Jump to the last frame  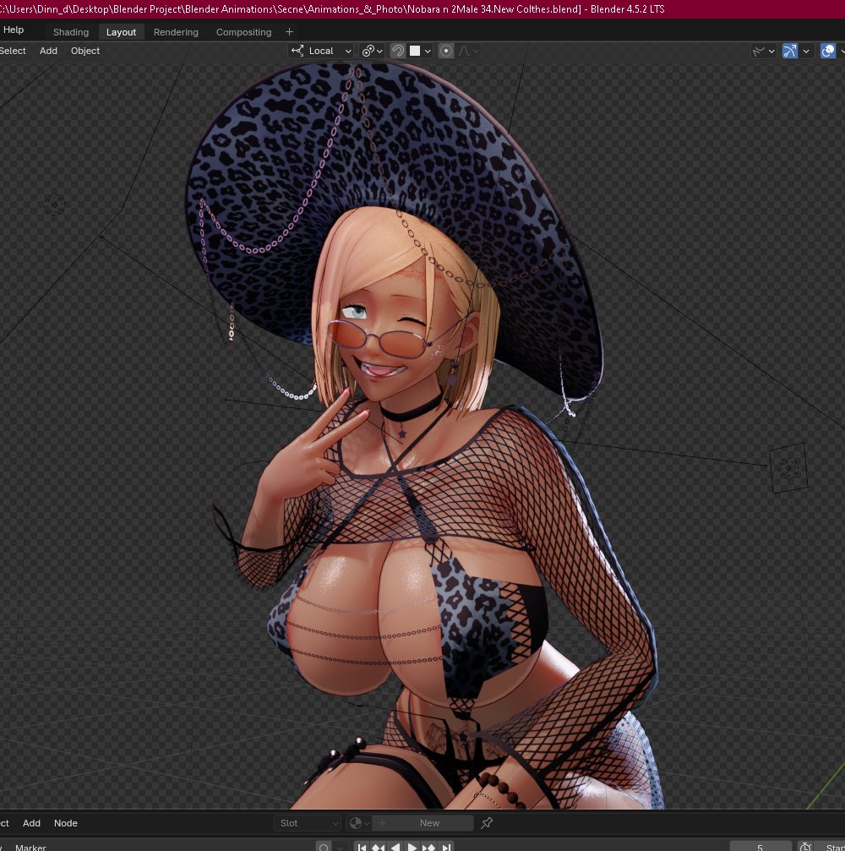pos(445,848)
